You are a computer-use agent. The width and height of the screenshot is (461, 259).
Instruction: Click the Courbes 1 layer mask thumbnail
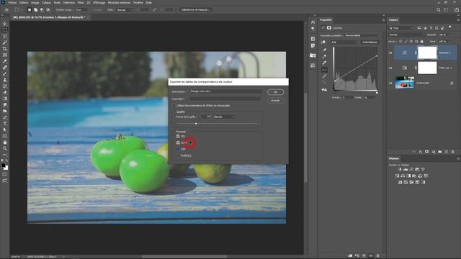(x=427, y=53)
